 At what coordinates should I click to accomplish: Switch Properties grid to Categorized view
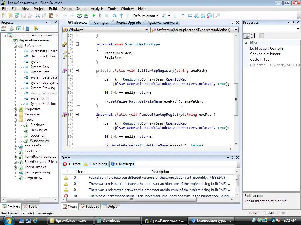(246, 36)
